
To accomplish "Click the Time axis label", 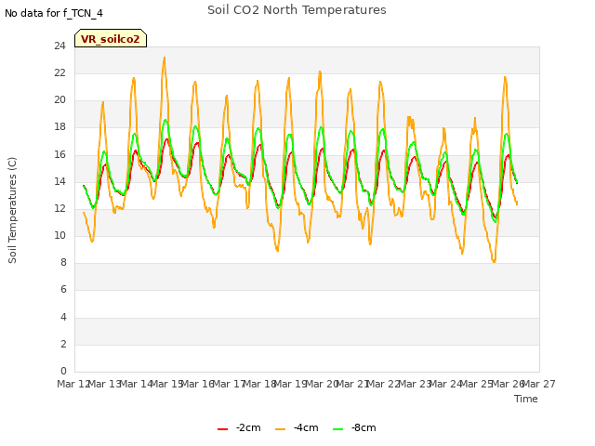I will pos(525,399).
